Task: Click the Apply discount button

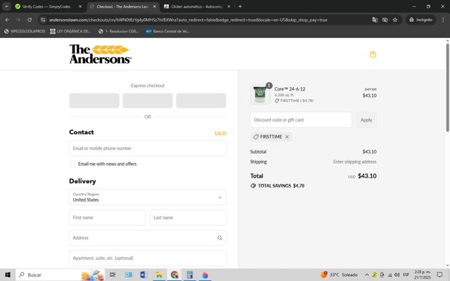Action: pyautogui.click(x=366, y=120)
